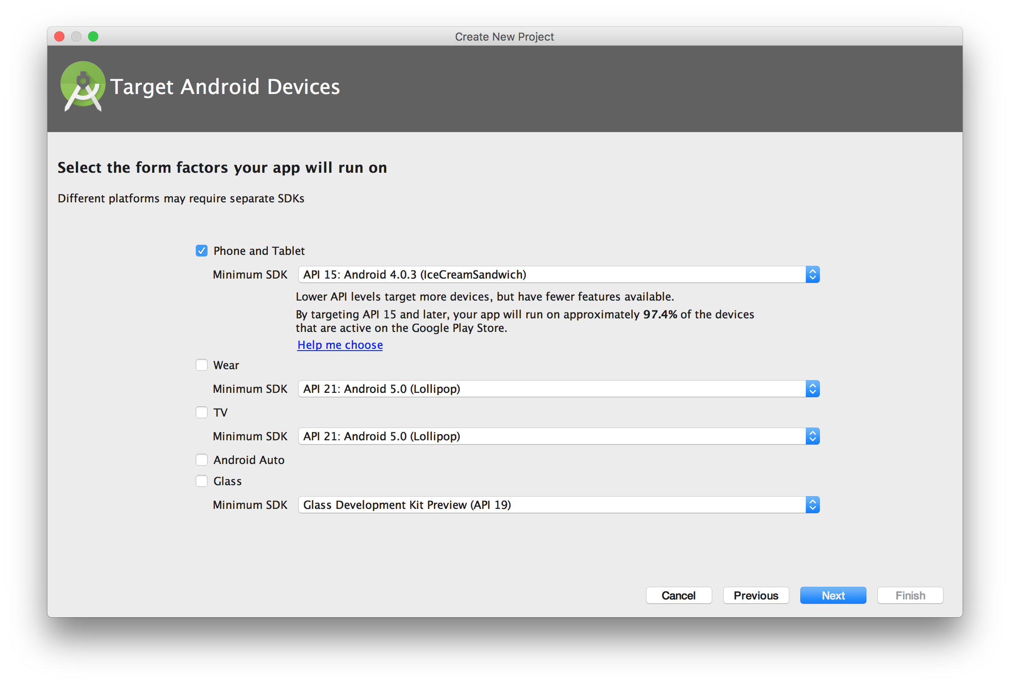Image resolution: width=1010 pixels, height=685 pixels.
Task: Click the Cancel button
Action: point(678,595)
